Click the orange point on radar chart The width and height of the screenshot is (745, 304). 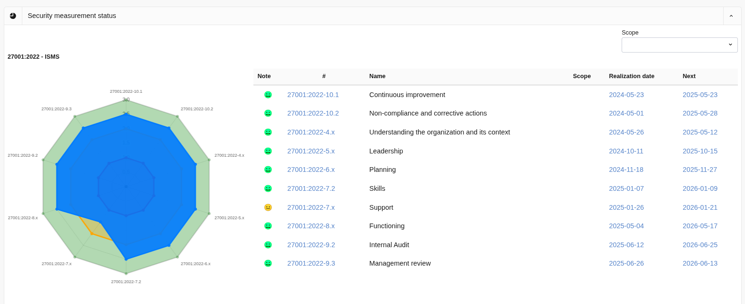92,233
